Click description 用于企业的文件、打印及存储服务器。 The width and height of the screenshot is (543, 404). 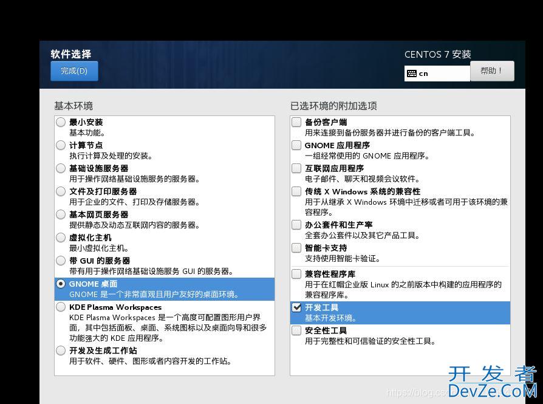click(135, 202)
